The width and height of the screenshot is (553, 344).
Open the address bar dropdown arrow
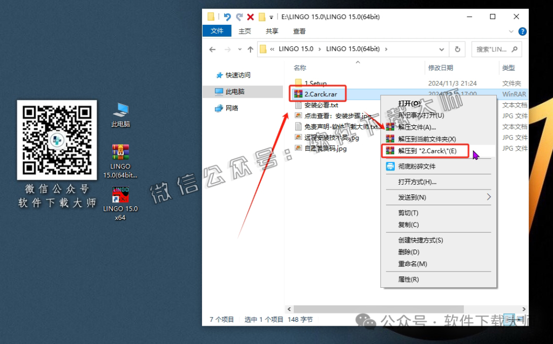441,49
